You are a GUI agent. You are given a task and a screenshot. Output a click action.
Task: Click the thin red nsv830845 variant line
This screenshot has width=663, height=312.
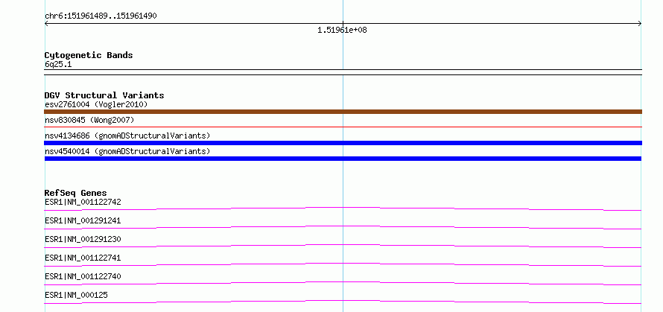(x=343, y=127)
